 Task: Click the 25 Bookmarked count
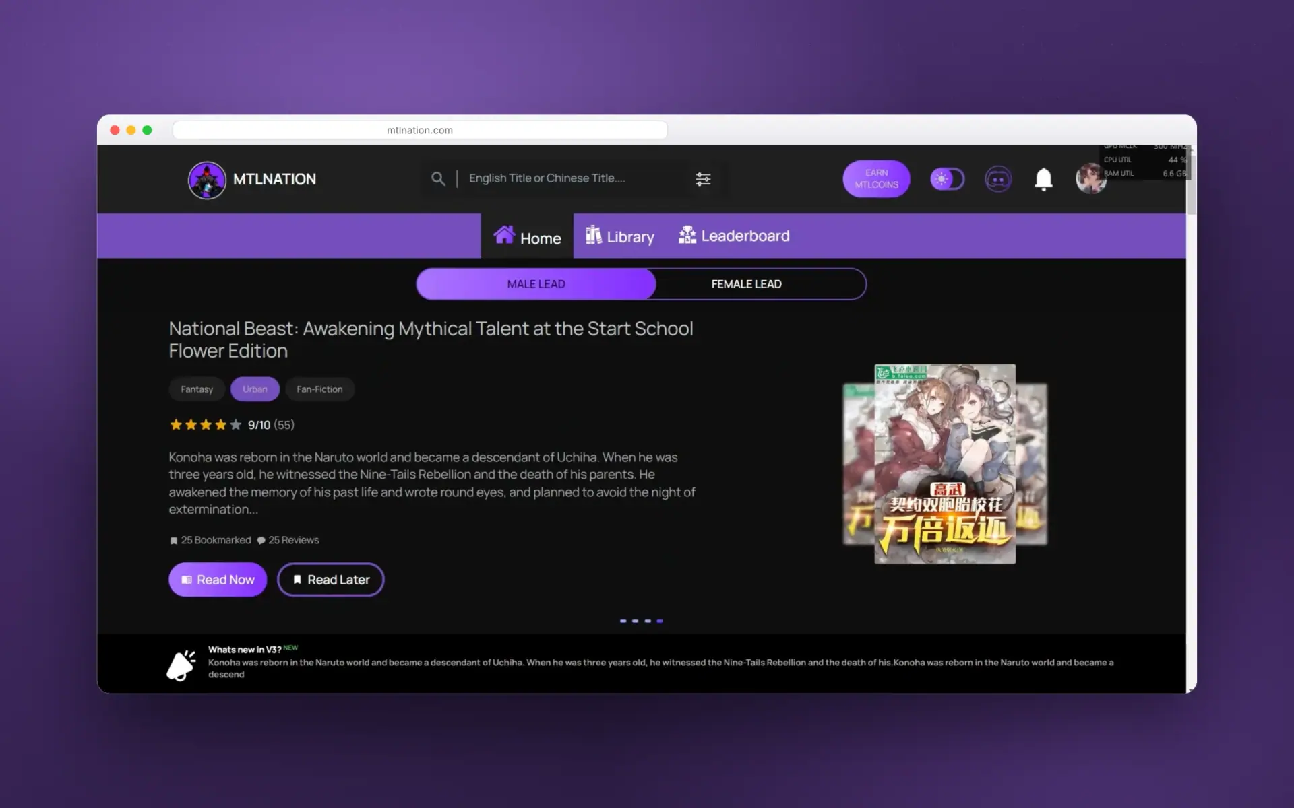tap(210, 540)
